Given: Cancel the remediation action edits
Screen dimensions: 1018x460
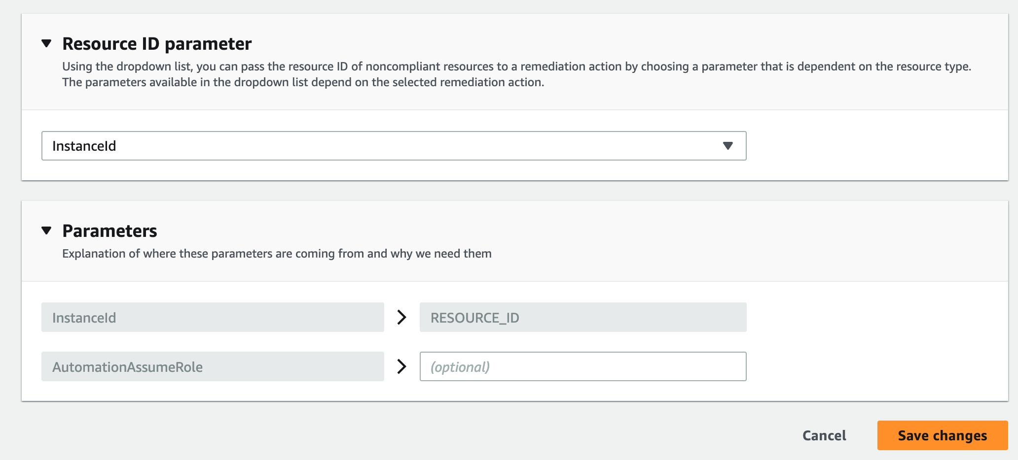Looking at the screenshot, I should pyautogui.click(x=824, y=435).
